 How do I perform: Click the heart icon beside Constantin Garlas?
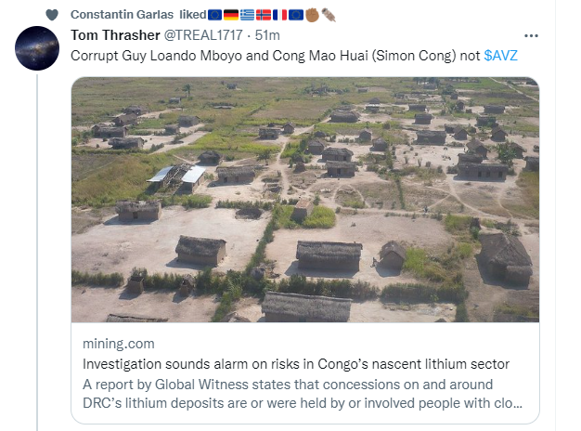52,15
